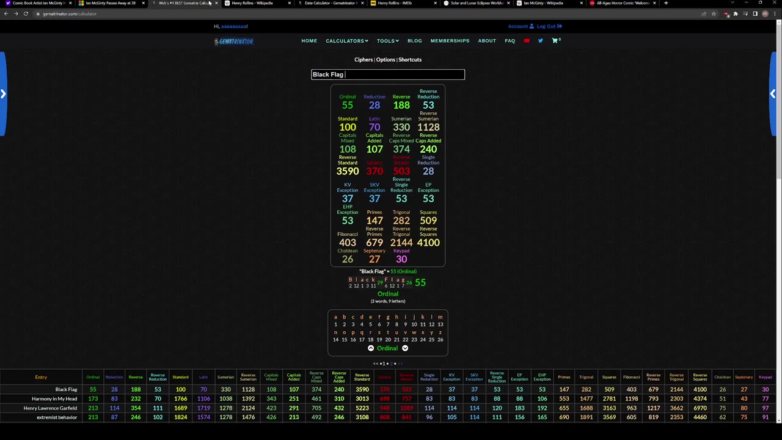The height and width of the screenshot is (440, 782).
Task: Open the shopping cart icon
Action: 555,41
